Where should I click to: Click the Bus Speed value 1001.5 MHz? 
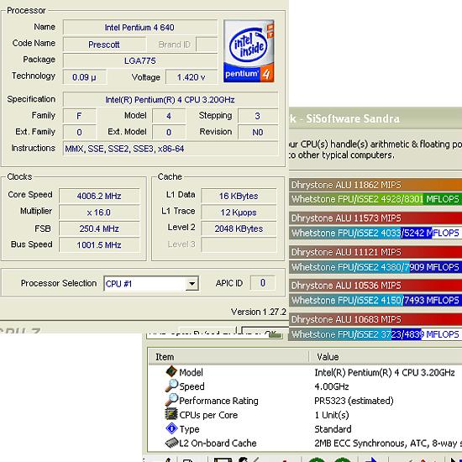tap(99, 244)
